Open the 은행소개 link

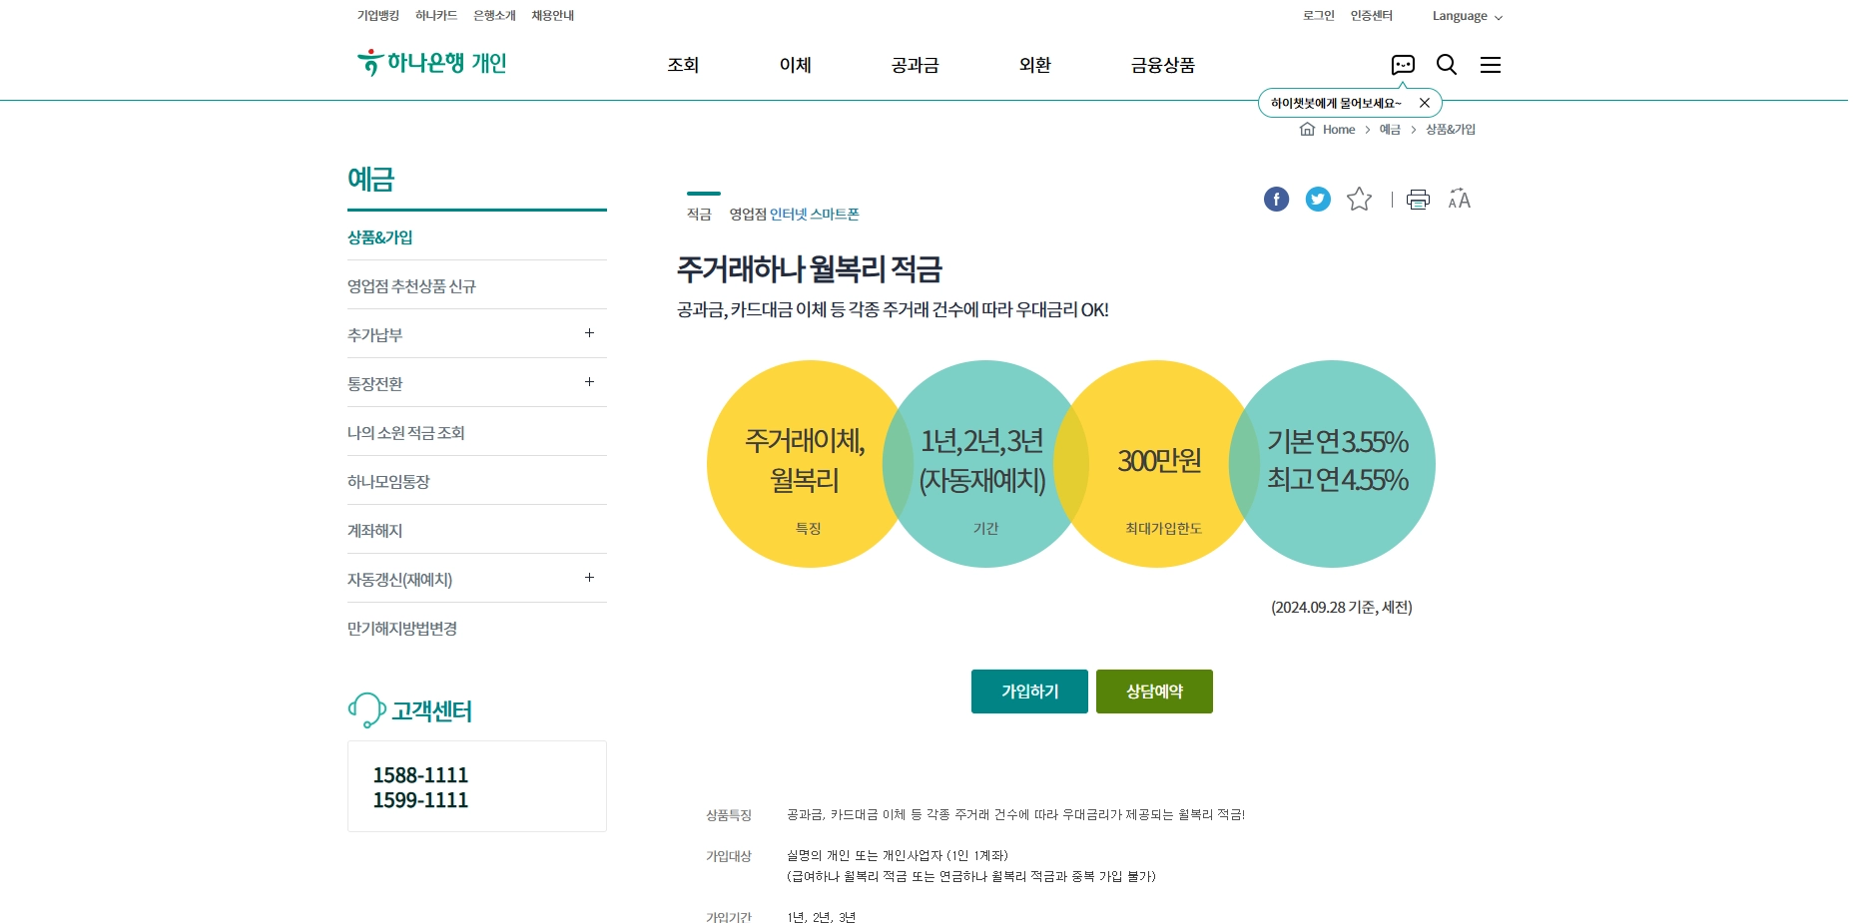[x=494, y=16]
